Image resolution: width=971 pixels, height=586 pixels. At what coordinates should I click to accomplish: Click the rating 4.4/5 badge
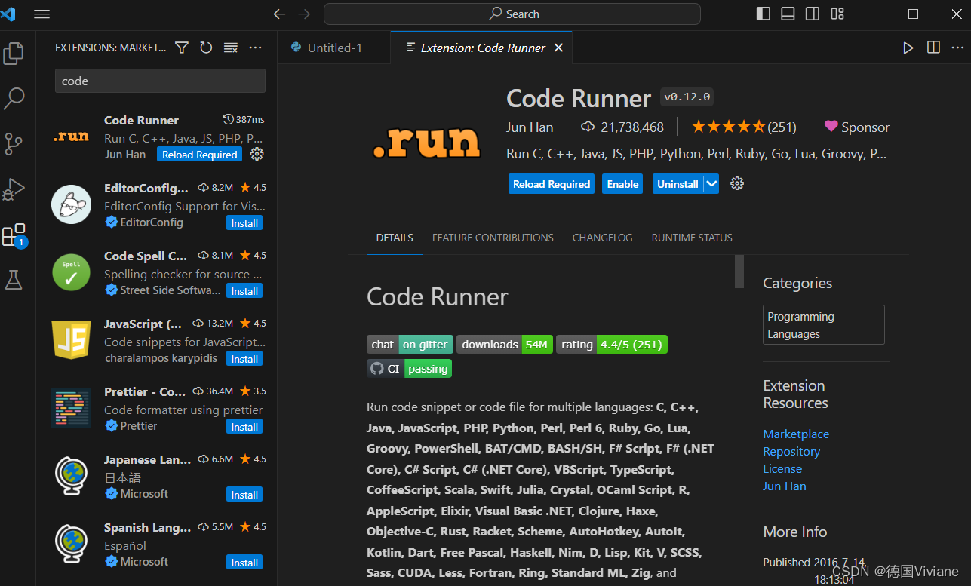point(612,345)
